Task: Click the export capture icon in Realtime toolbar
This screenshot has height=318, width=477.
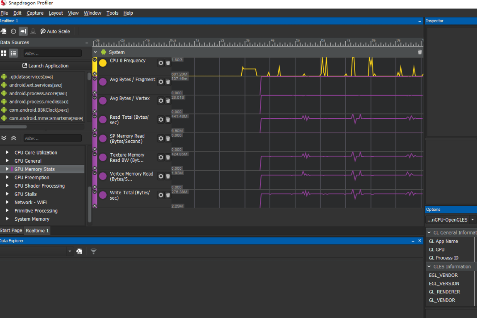Action: pos(3,31)
